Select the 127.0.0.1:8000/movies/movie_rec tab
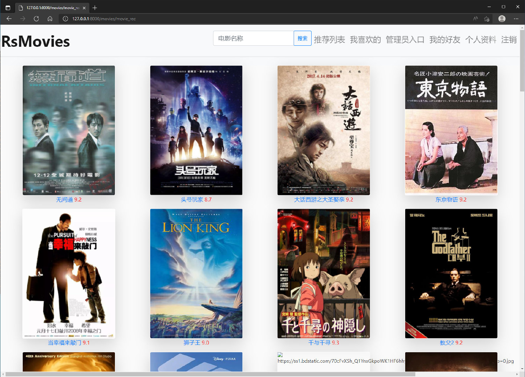This screenshot has width=525, height=377. (52, 8)
